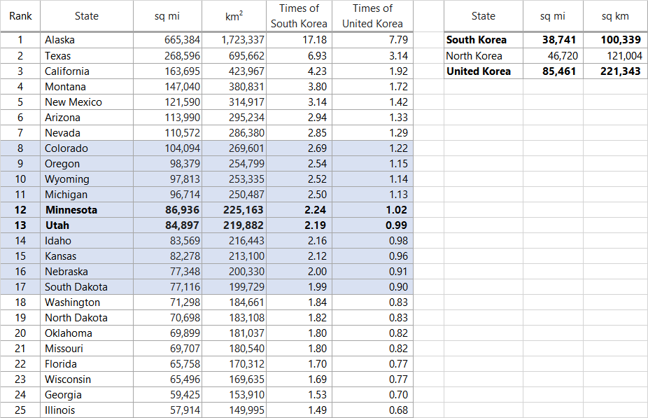The image size is (648, 418).
Task: Select Utah's 219,882 km² value
Action: tap(234, 225)
